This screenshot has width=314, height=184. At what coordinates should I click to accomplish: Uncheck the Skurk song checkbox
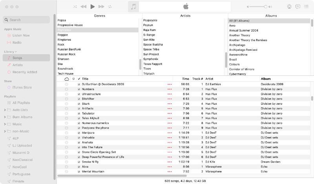(x=79, y=104)
